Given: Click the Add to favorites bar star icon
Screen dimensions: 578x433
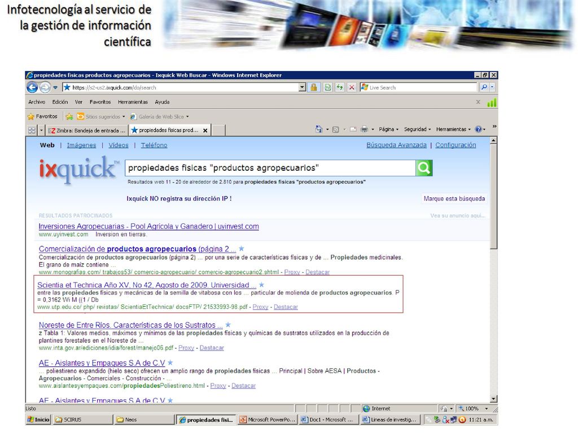Looking at the screenshot, I should [x=69, y=117].
